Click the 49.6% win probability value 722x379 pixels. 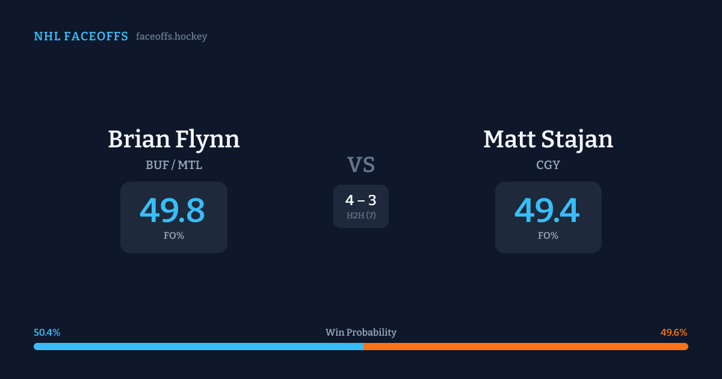[x=674, y=333]
